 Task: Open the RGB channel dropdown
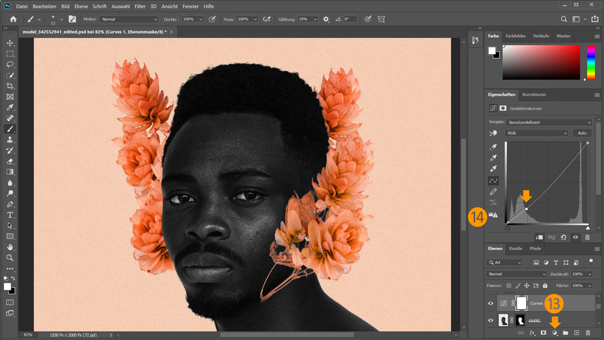(537, 133)
